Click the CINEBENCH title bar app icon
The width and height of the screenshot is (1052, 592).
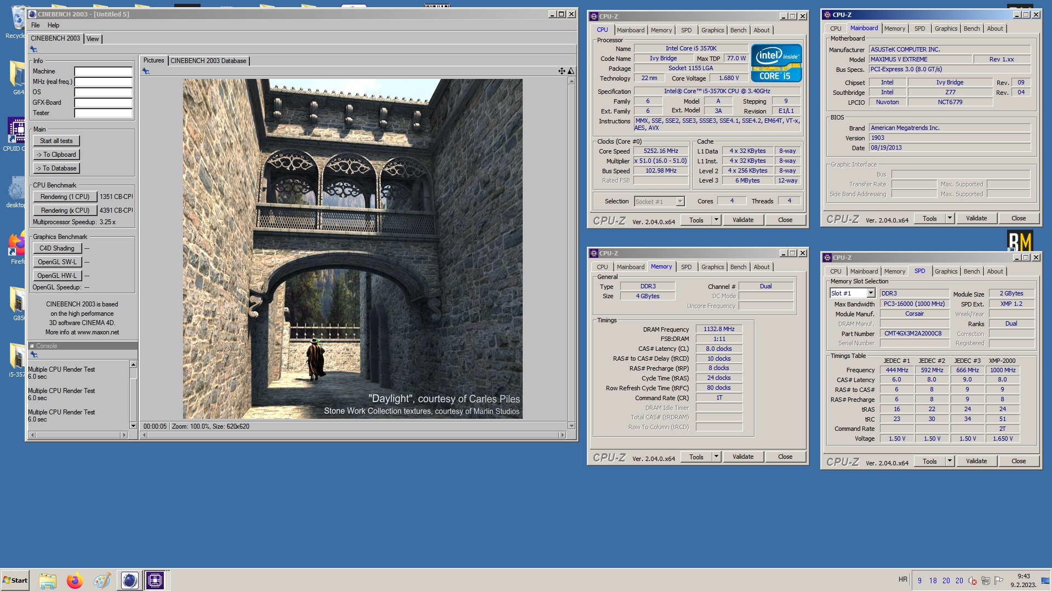click(32, 14)
